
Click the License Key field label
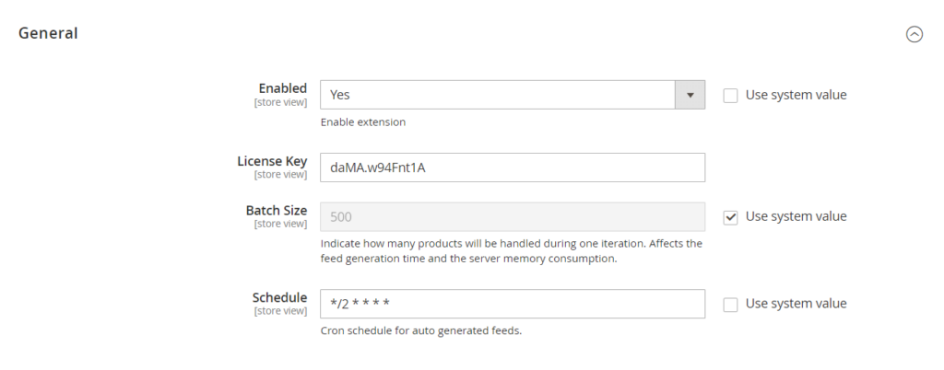point(272,161)
